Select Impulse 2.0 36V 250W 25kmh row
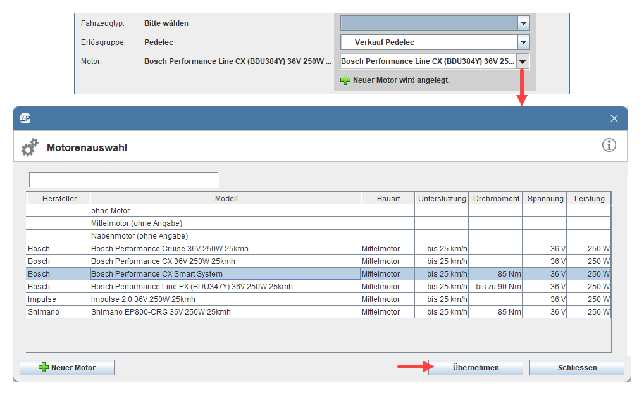This screenshot has height=395, width=644. [319, 299]
